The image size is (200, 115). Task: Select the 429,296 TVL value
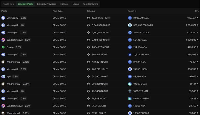pos(193,47)
